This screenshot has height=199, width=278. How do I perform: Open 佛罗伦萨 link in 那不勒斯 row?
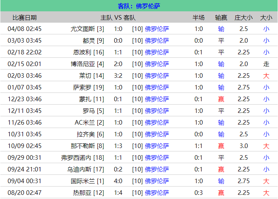click(157, 146)
